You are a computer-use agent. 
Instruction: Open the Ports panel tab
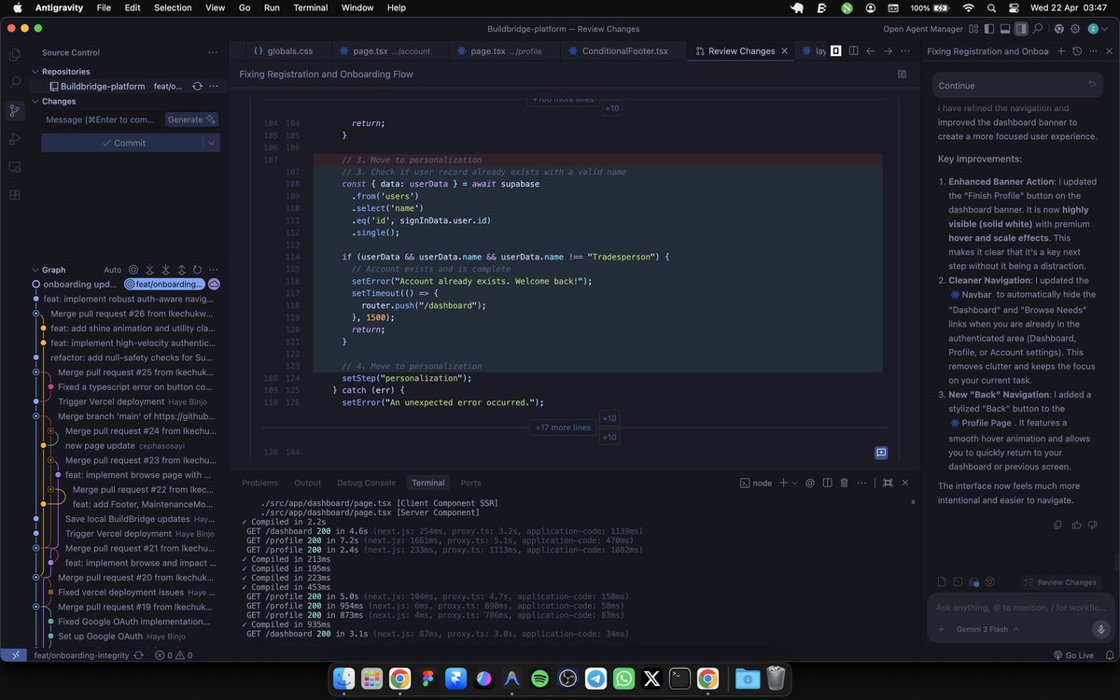tap(470, 483)
